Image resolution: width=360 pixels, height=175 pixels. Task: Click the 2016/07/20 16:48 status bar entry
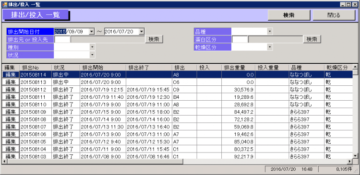point(291,169)
